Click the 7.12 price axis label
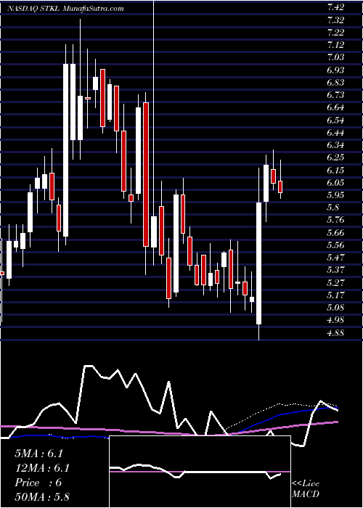 tap(335, 45)
